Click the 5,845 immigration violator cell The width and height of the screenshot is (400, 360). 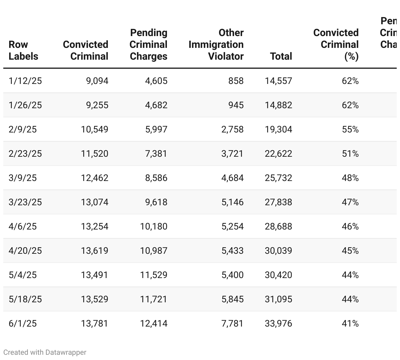[232, 299]
